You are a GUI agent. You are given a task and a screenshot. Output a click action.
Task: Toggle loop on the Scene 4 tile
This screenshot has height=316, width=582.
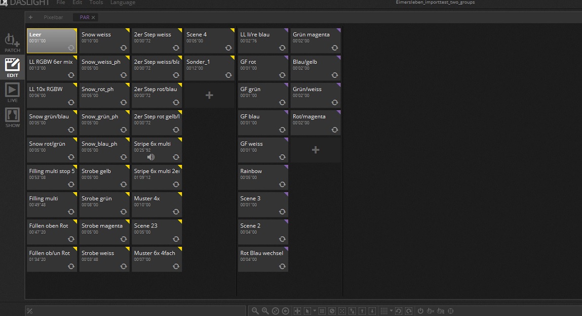click(x=228, y=48)
